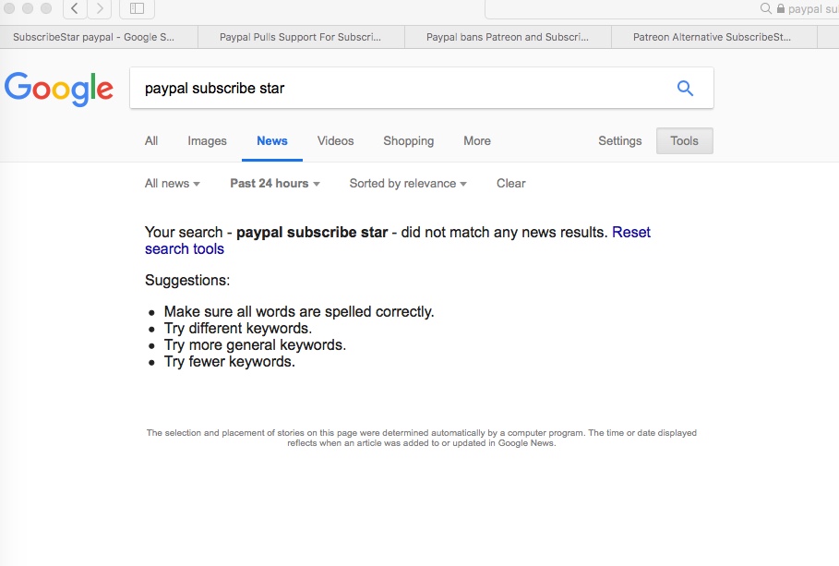Select the Videos search tab
Screen dimensions: 839x566
335,141
